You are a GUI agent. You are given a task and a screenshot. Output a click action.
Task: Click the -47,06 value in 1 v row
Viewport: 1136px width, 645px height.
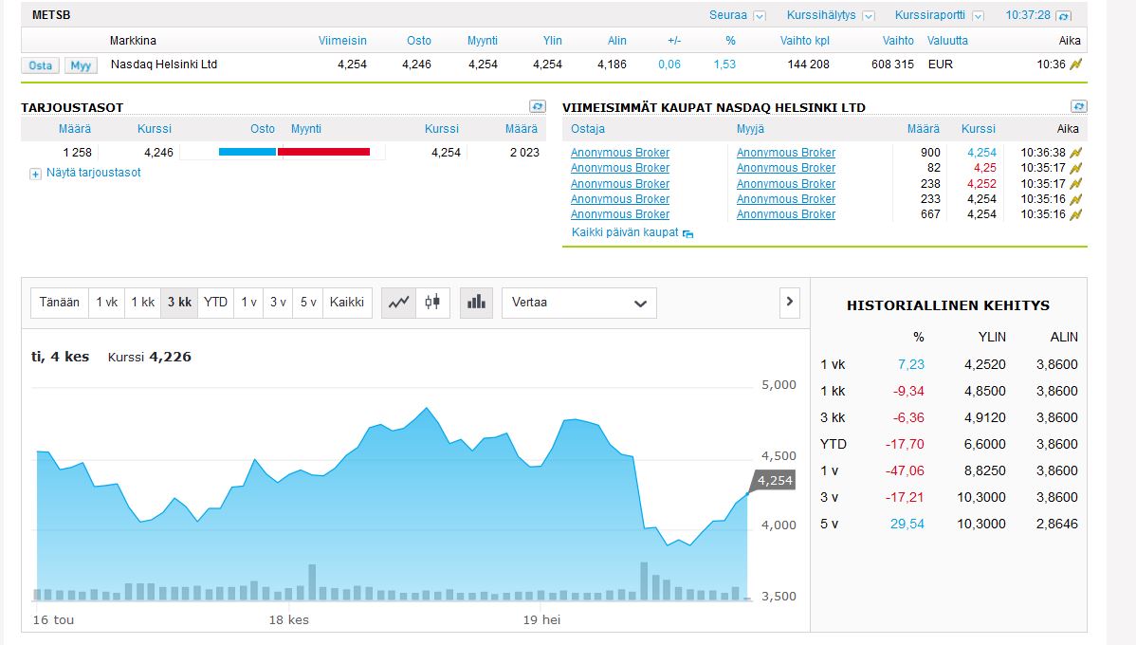point(905,471)
